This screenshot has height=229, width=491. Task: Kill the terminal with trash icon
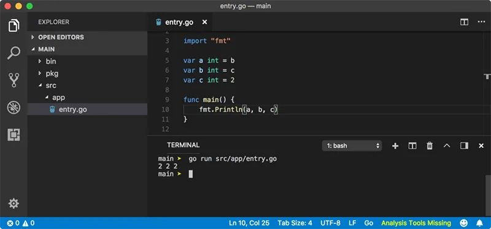click(430, 146)
